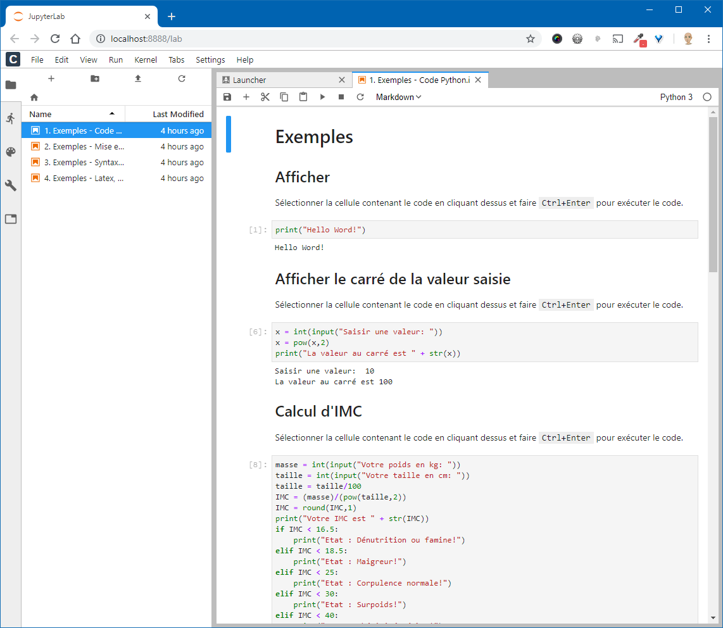Viewport: 723px width, 628px height.
Task: Run the selected cell with the play icon
Action: point(322,97)
